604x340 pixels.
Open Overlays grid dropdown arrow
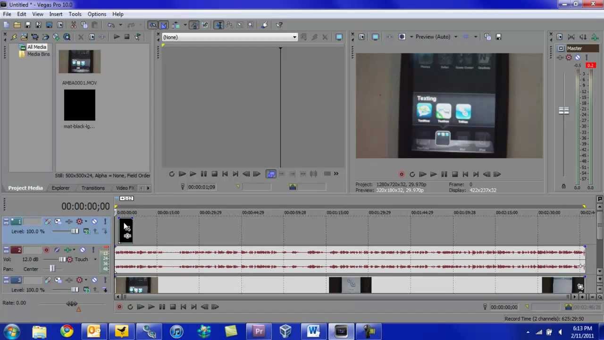[x=475, y=37]
